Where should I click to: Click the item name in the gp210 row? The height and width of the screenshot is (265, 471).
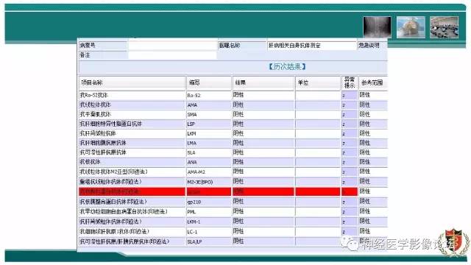point(113,202)
